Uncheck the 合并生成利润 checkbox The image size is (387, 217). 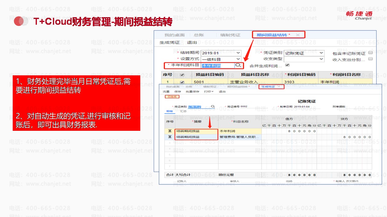point(287,65)
